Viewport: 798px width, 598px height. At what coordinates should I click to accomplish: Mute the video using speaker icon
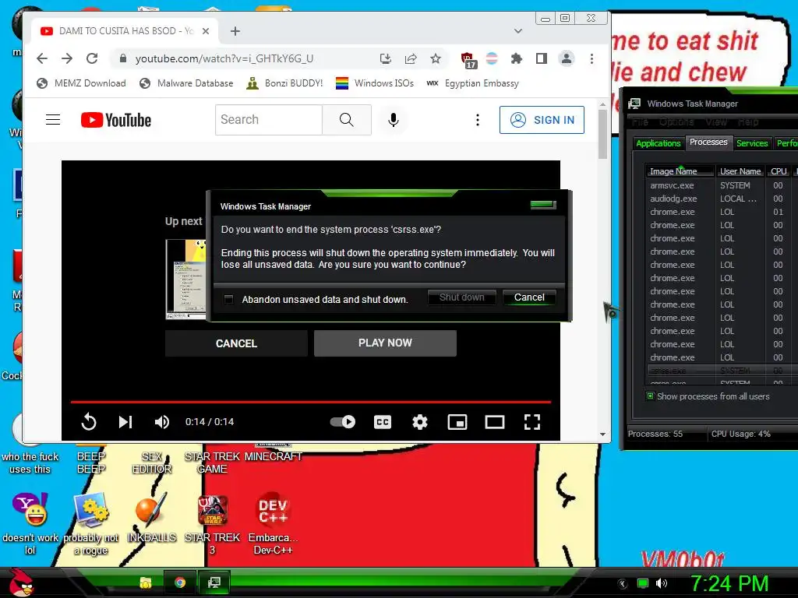point(162,421)
